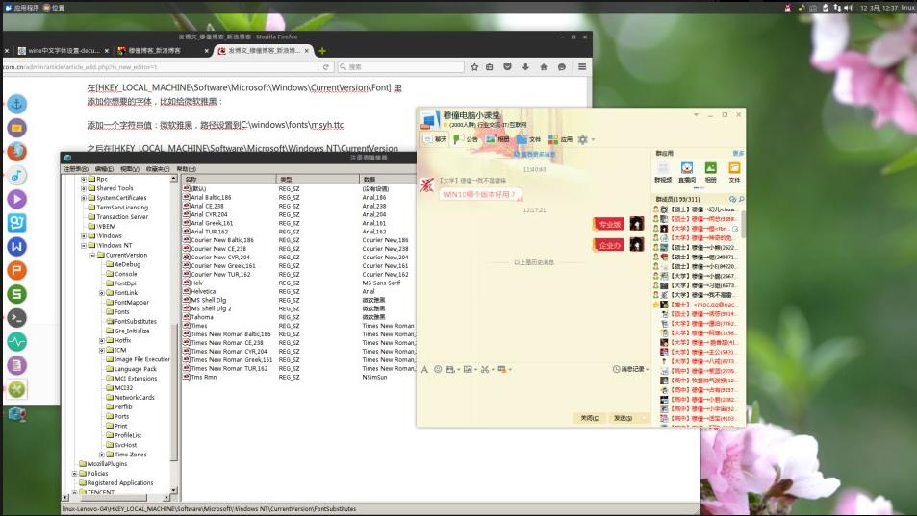Image resolution: width=917 pixels, height=516 pixels.
Task: Click Firefox Pocket icon
Action: tap(508, 67)
